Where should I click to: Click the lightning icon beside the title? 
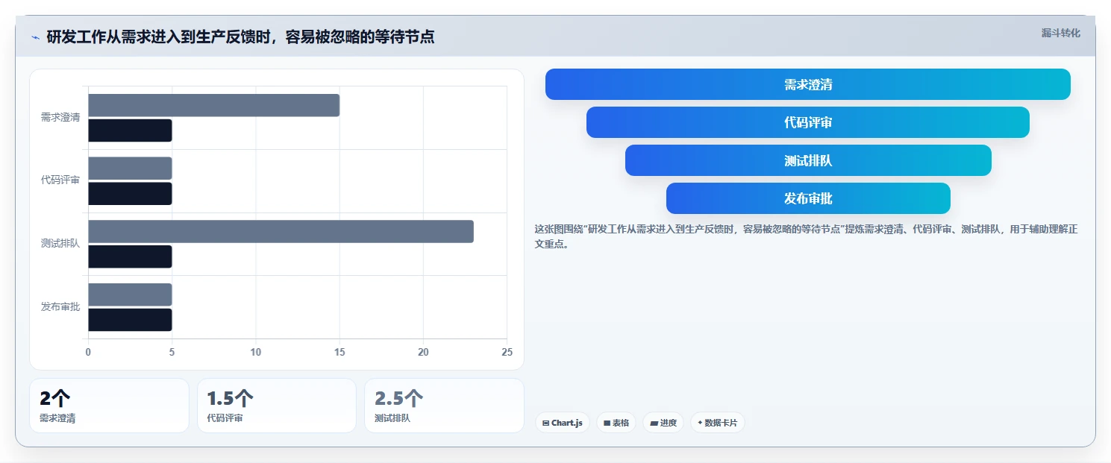(35, 37)
